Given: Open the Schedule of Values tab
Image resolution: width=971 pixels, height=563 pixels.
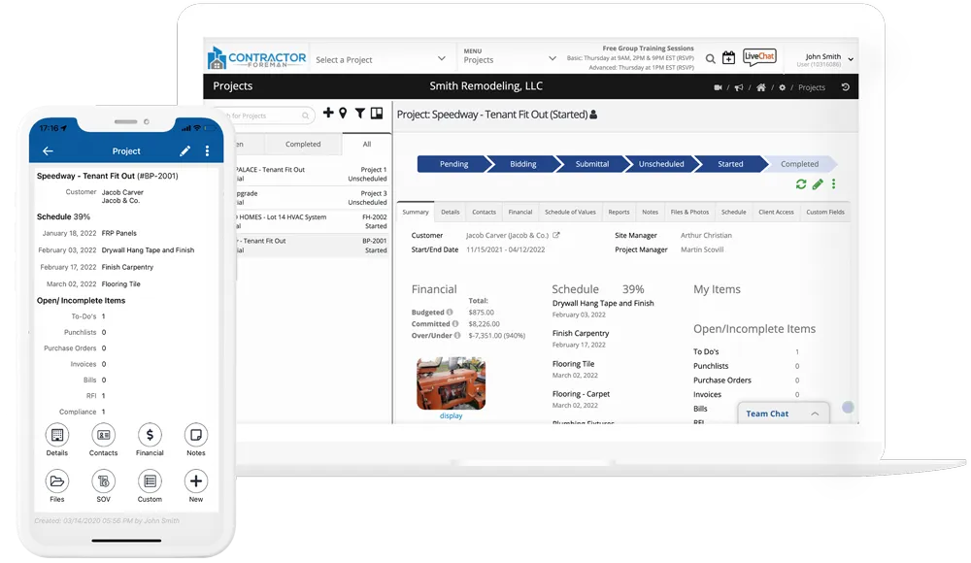Looking at the screenshot, I should pyautogui.click(x=570, y=212).
